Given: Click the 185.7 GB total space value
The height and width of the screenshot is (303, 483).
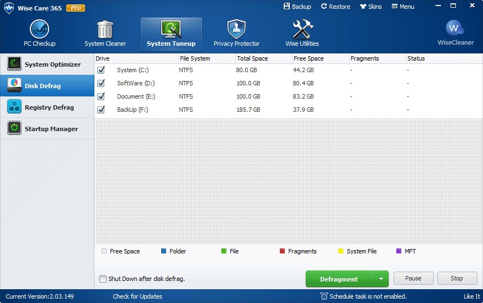Looking at the screenshot, I should pos(248,110).
